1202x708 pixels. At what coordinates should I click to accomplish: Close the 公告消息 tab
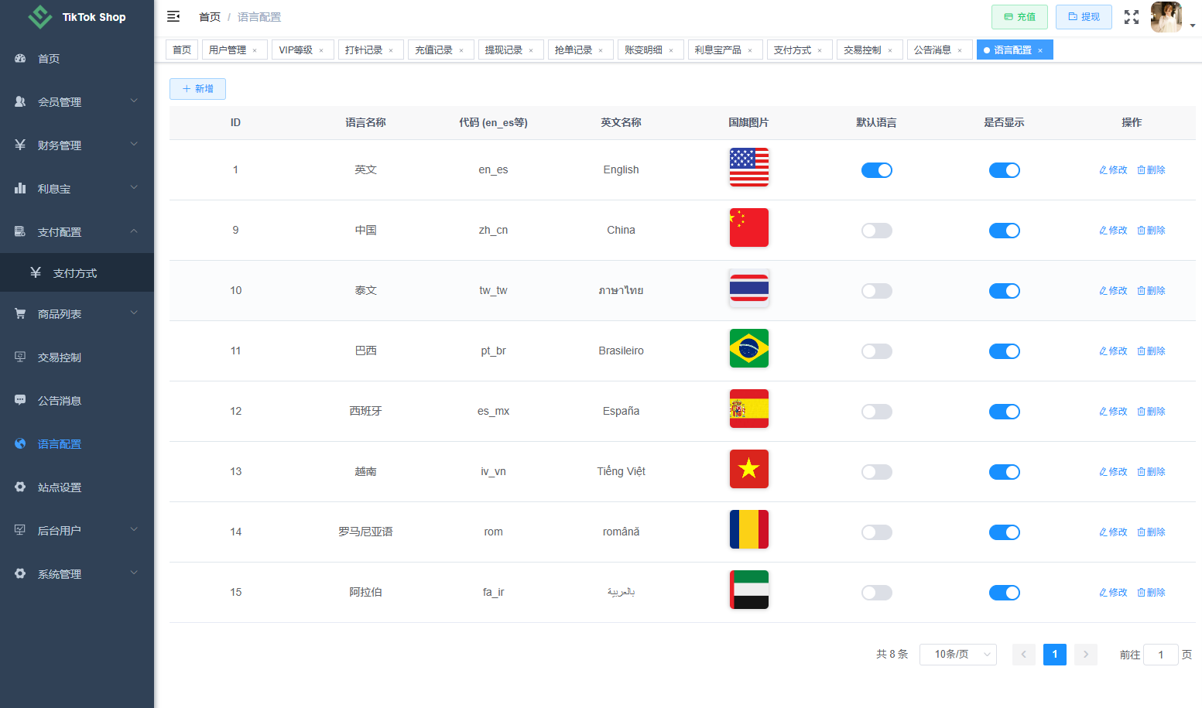(960, 50)
